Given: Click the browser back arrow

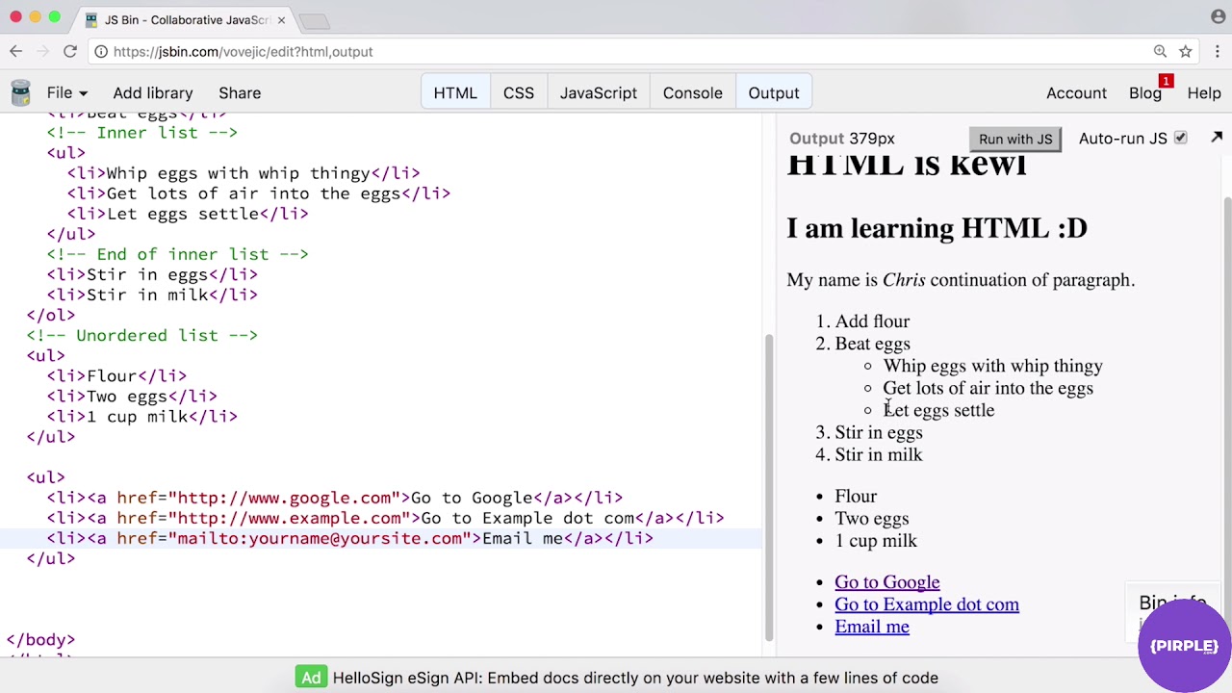Looking at the screenshot, I should 16,51.
